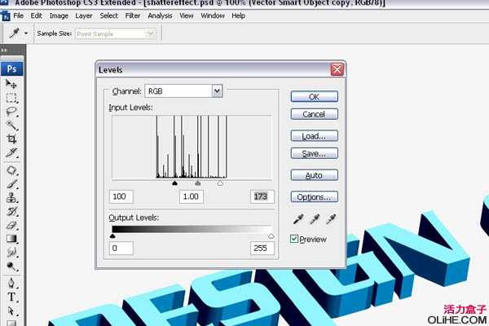Screen dimensions: 489x326
Task: Choose the Eraser tool
Action: tap(11, 225)
